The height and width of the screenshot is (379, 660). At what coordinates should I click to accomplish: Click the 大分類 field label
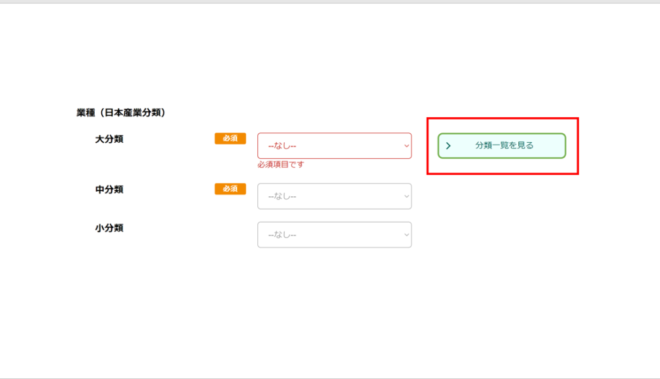(109, 139)
